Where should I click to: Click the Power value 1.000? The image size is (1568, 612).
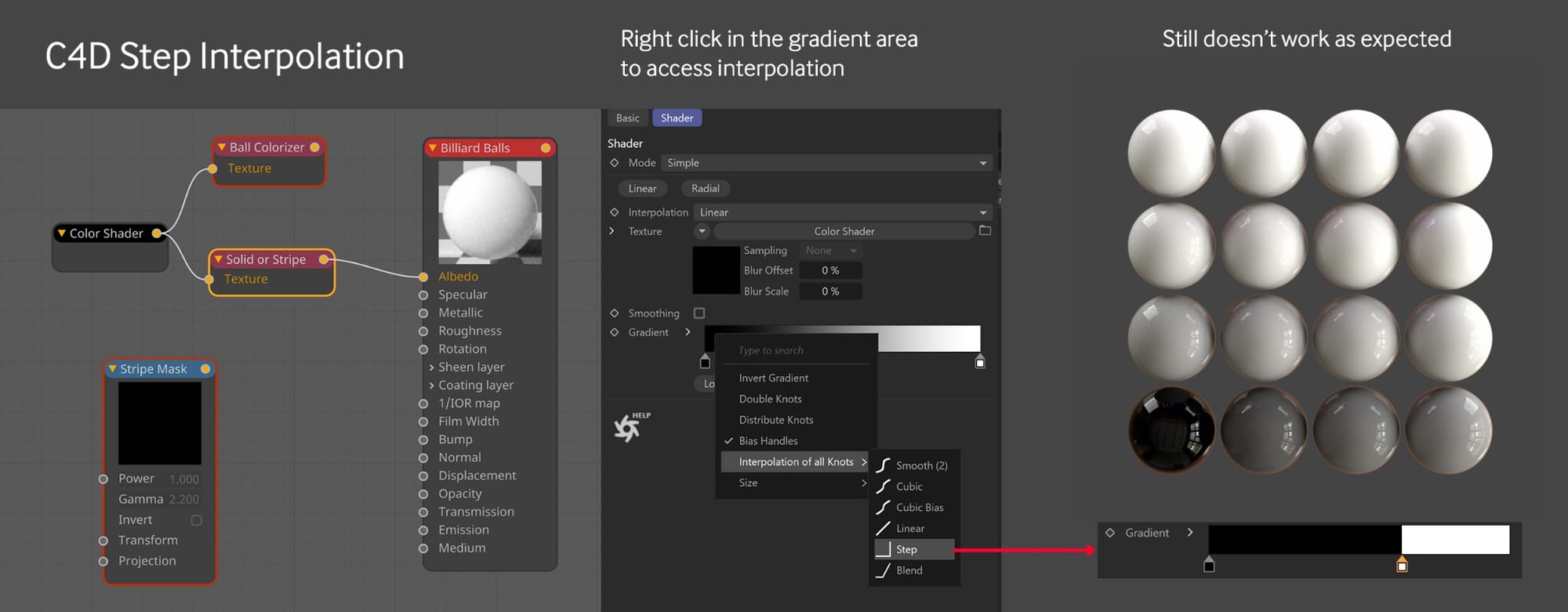[x=184, y=480]
